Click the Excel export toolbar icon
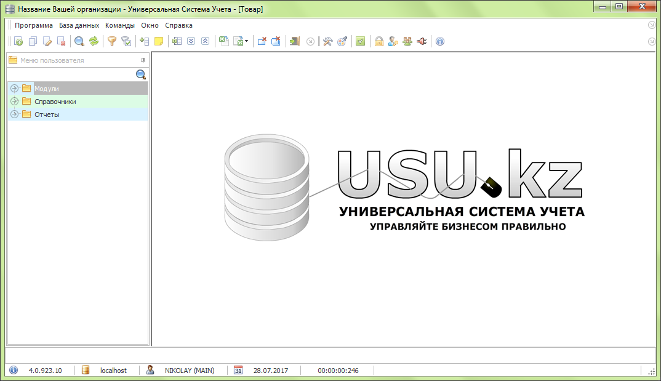 pos(239,41)
